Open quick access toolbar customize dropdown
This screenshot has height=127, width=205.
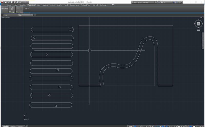coord(28,2)
